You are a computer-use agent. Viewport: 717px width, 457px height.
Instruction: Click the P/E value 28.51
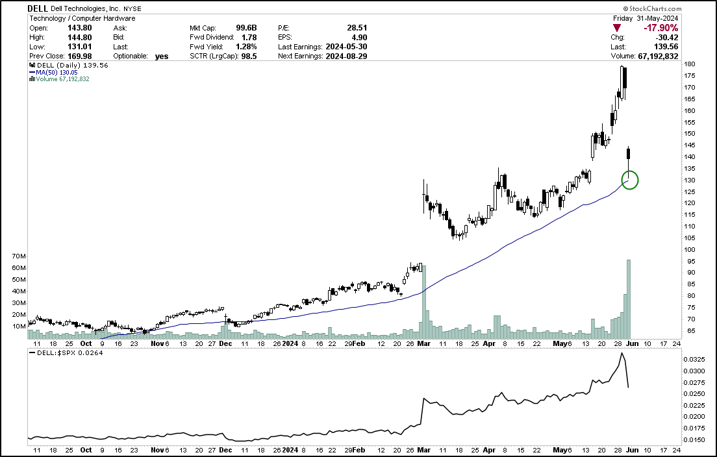pos(357,28)
